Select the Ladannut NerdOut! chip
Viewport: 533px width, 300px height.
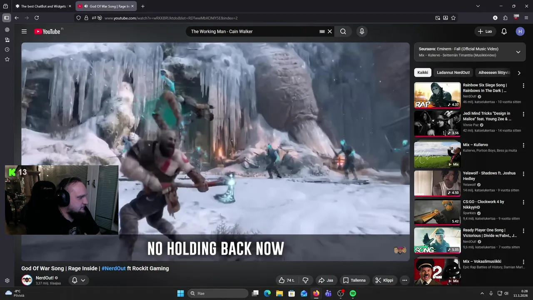pyautogui.click(x=453, y=72)
